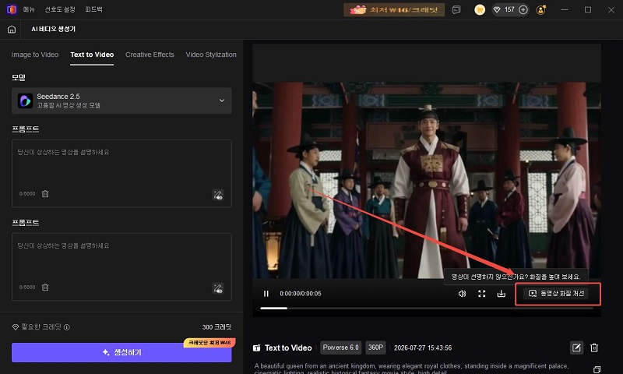
Task: Select the Text to Video tab
Action: 92,55
